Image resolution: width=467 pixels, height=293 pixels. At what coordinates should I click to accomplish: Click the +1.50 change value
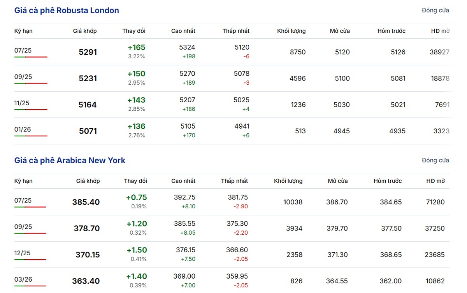pyautogui.click(x=137, y=250)
